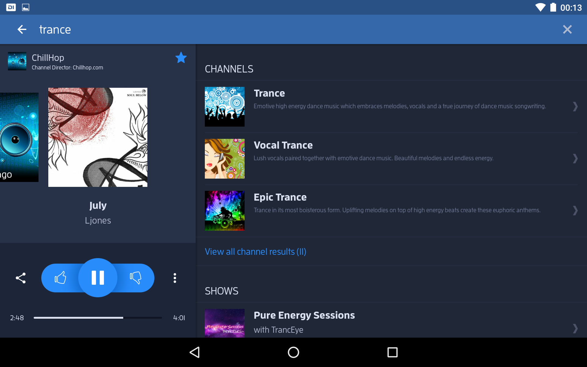This screenshot has height=367, width=587.
Task: Go back using the search bar arrow
Action: tap(22, 29)
